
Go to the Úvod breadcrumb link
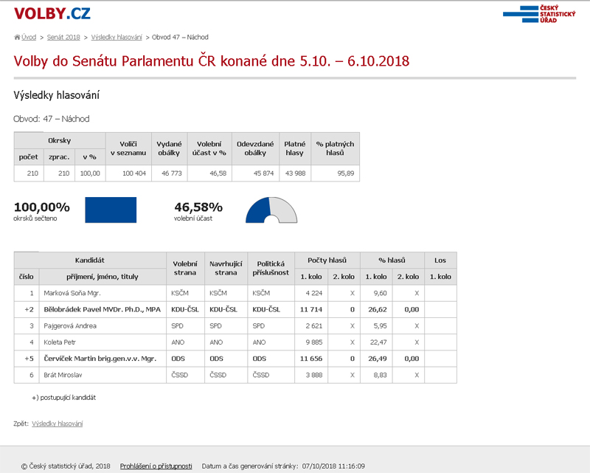tap(29, 38)
